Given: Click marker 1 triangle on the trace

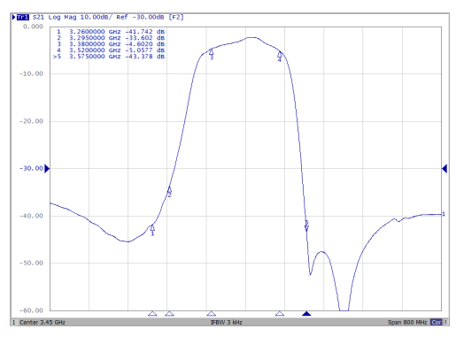Looking at the screenshot, I should (x=152, y=228).
